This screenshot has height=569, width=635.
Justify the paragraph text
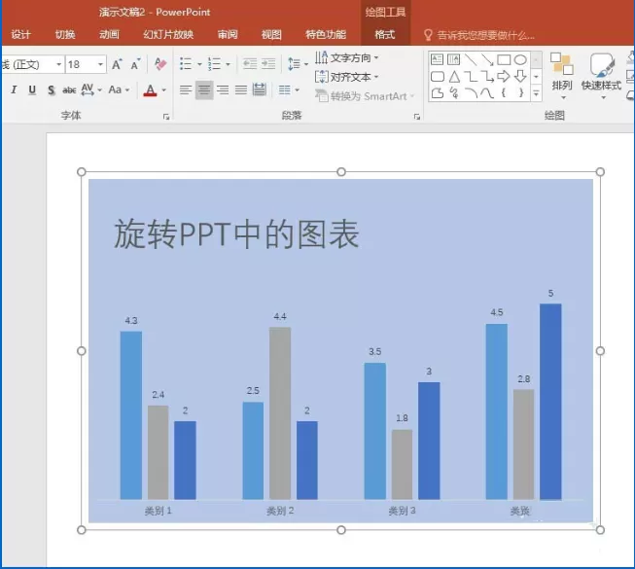pos(241,89)
